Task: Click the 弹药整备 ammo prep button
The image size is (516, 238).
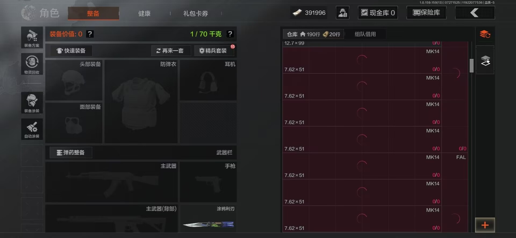Action: tap(71, 152)
